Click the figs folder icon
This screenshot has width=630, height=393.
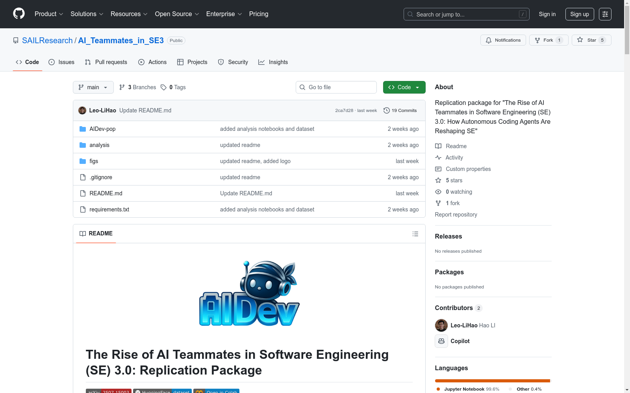click(83, 161)
